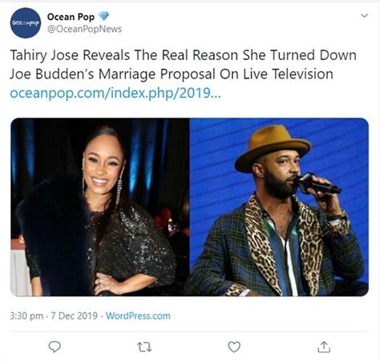Visit the @OceanPopNews handle
Viewport: 380px width, 362px height.
tap(84, 29)
